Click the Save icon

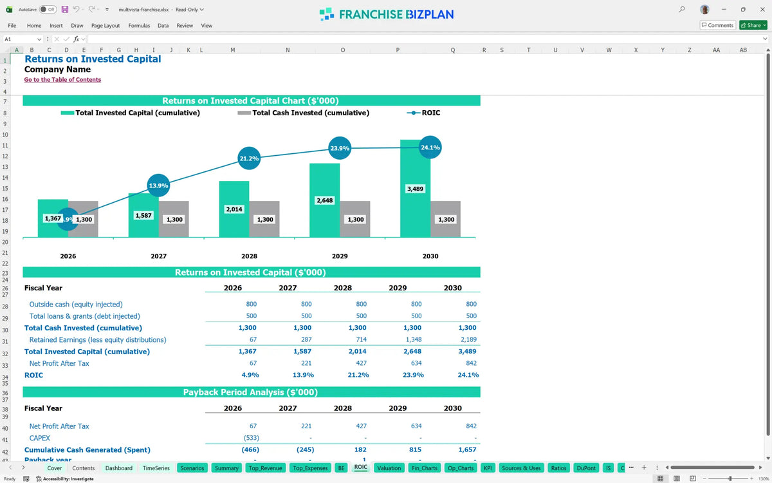(65, 10)
